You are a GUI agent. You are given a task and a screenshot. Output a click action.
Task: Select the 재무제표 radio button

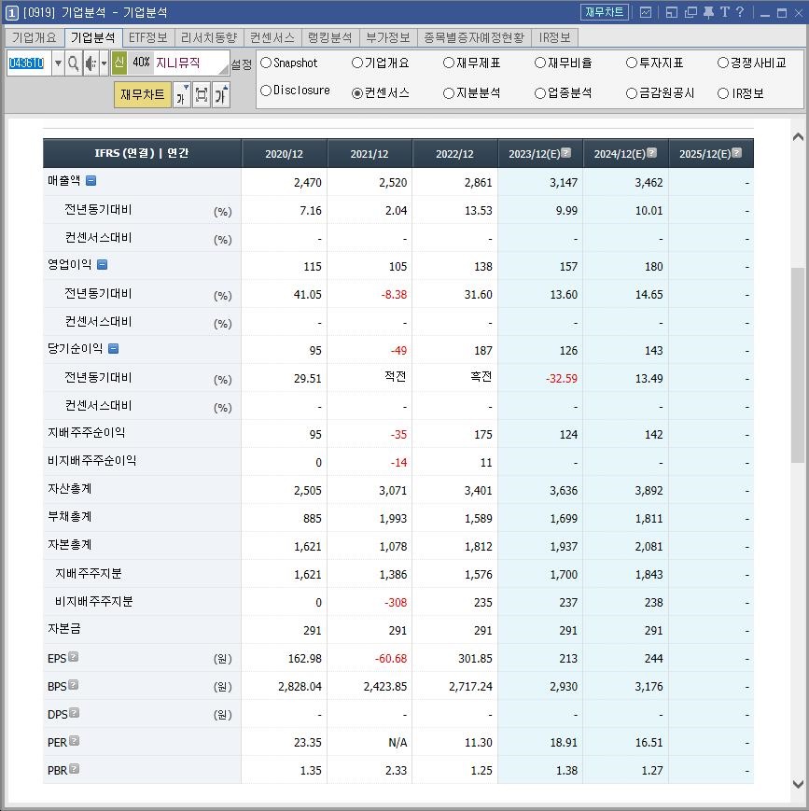pos(449,63)
